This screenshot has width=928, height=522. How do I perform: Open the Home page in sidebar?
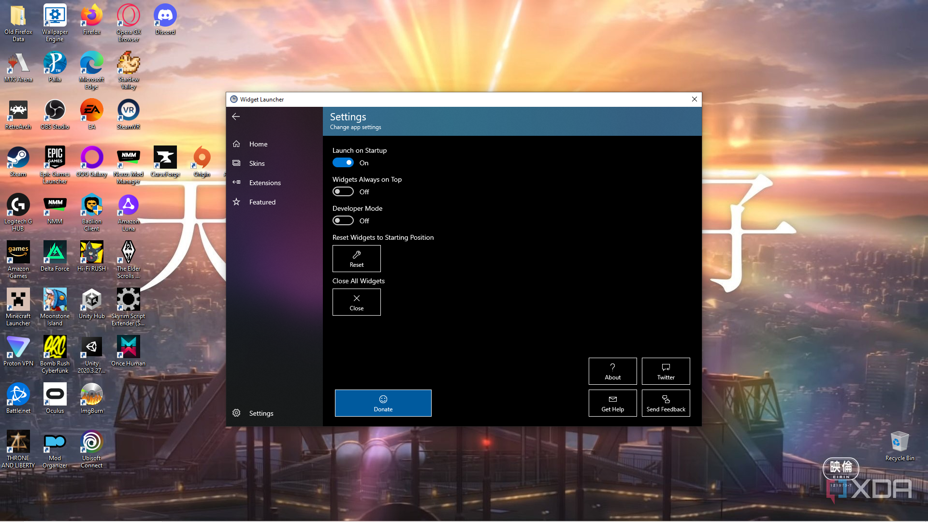[258, 144]
